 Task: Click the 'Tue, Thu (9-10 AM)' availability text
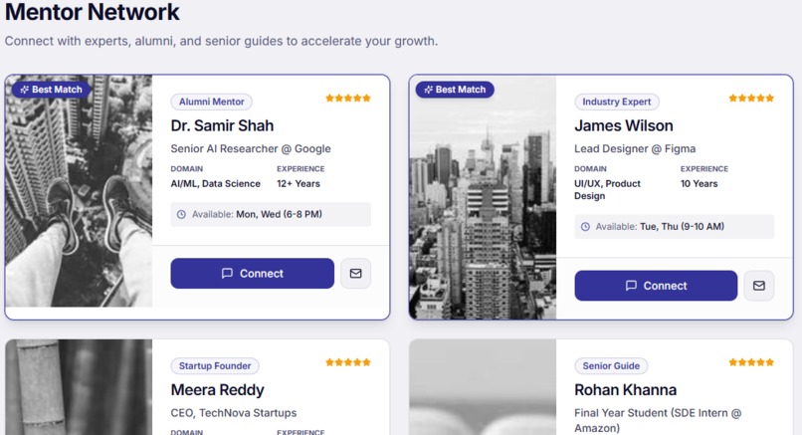click(x=682, y=227)
